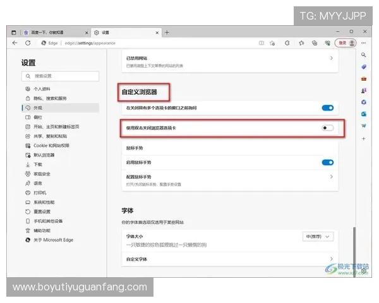The width and height of the screenshot is (379, 303).
Task: Expand the 自定义字体 row chevron
Action: click(332, 259)
